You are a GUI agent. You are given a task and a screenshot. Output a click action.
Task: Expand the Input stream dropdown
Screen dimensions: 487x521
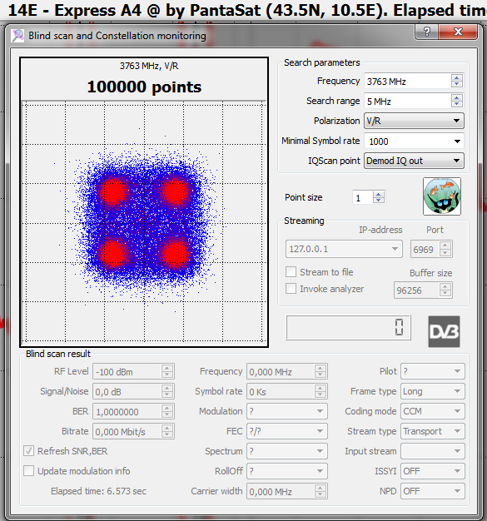433,451
